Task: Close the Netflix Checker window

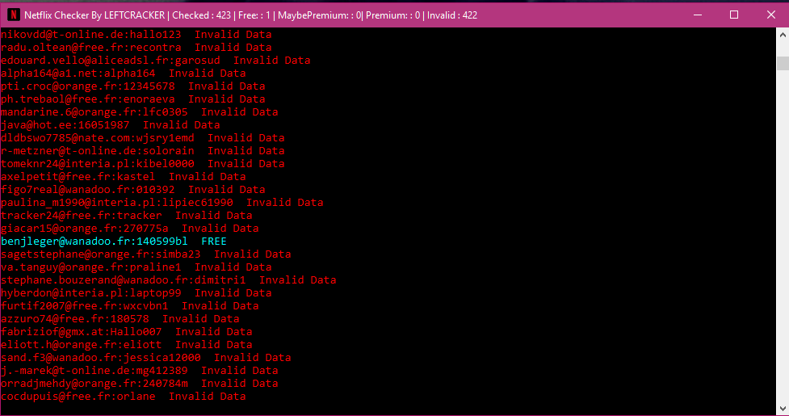Action: point(770,15)
